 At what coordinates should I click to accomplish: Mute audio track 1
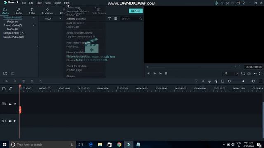tap(15, 121)
